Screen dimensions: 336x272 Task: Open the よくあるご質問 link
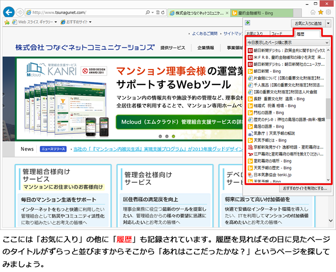click(x=205, y=34)
